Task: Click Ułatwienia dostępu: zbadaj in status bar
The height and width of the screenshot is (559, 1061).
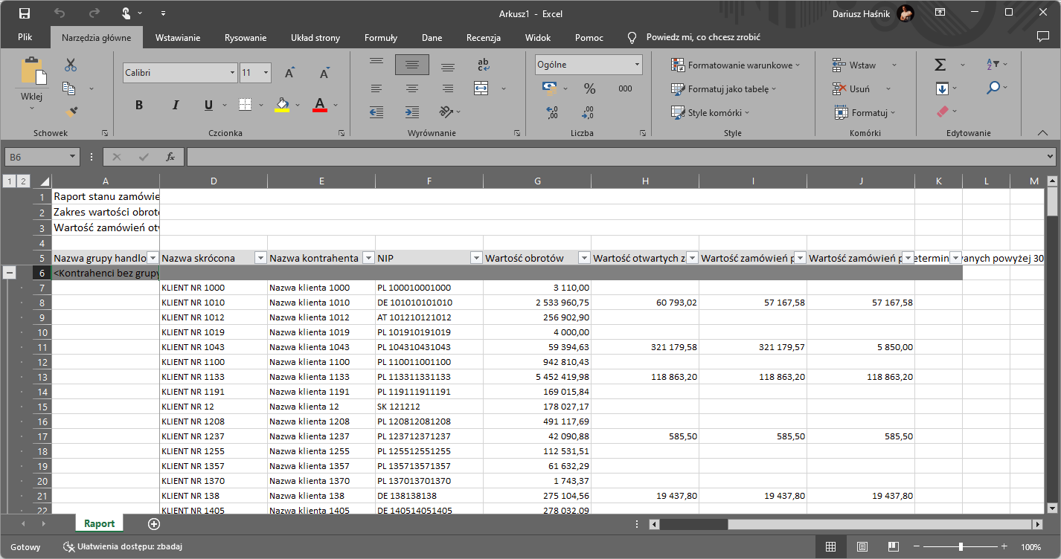Action: [123, 547]
